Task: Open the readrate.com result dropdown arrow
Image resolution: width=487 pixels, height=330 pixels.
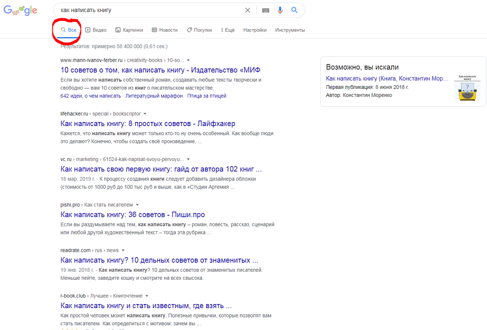Action: (123, 251)
